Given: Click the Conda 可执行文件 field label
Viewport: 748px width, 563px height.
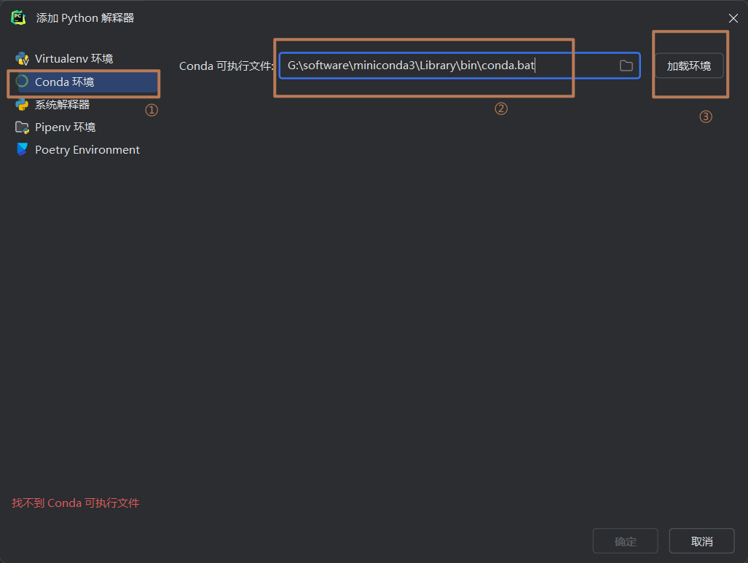Looking at the screenshot, I should [226, 66].
